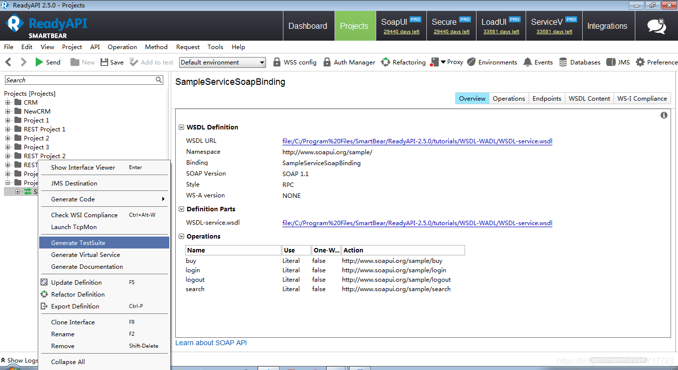Open Preferences gear
The image size is (678, 370).
pos(640,62)
